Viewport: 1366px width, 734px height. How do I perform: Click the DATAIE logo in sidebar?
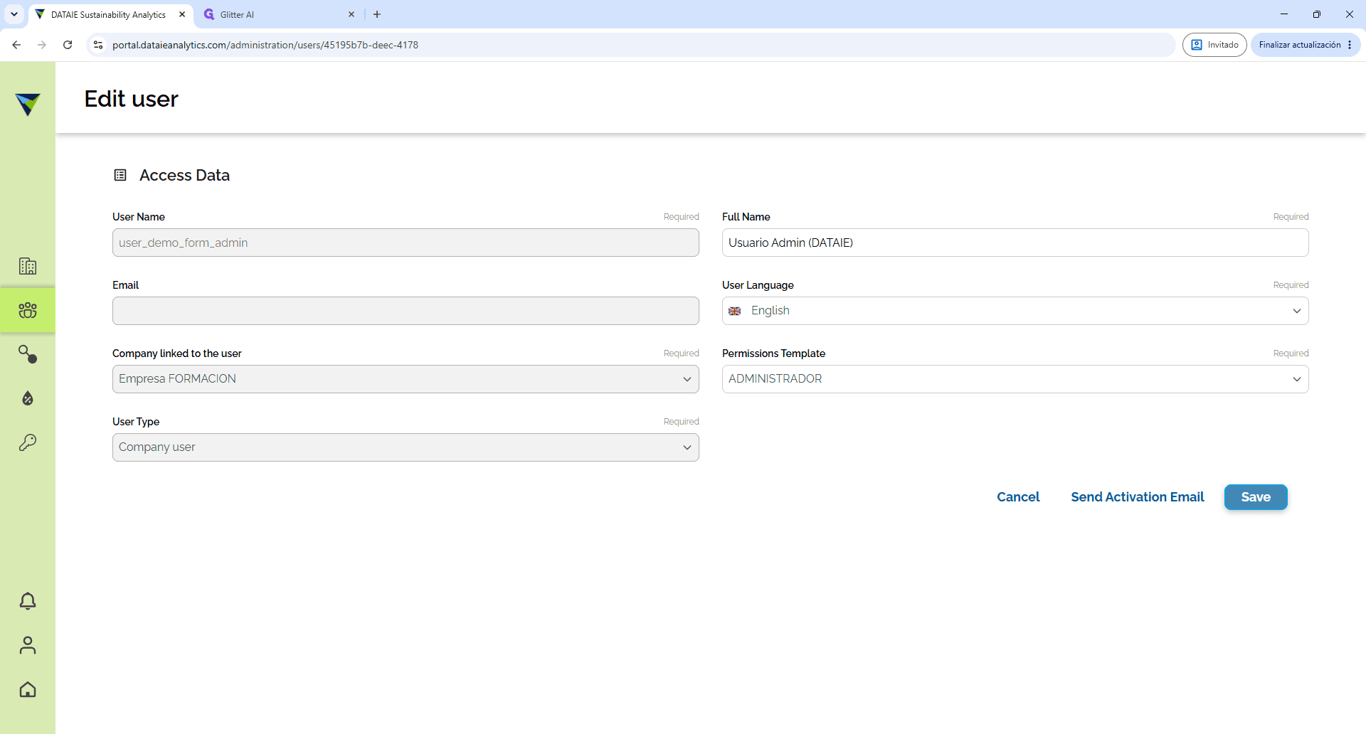pos(28,105)
